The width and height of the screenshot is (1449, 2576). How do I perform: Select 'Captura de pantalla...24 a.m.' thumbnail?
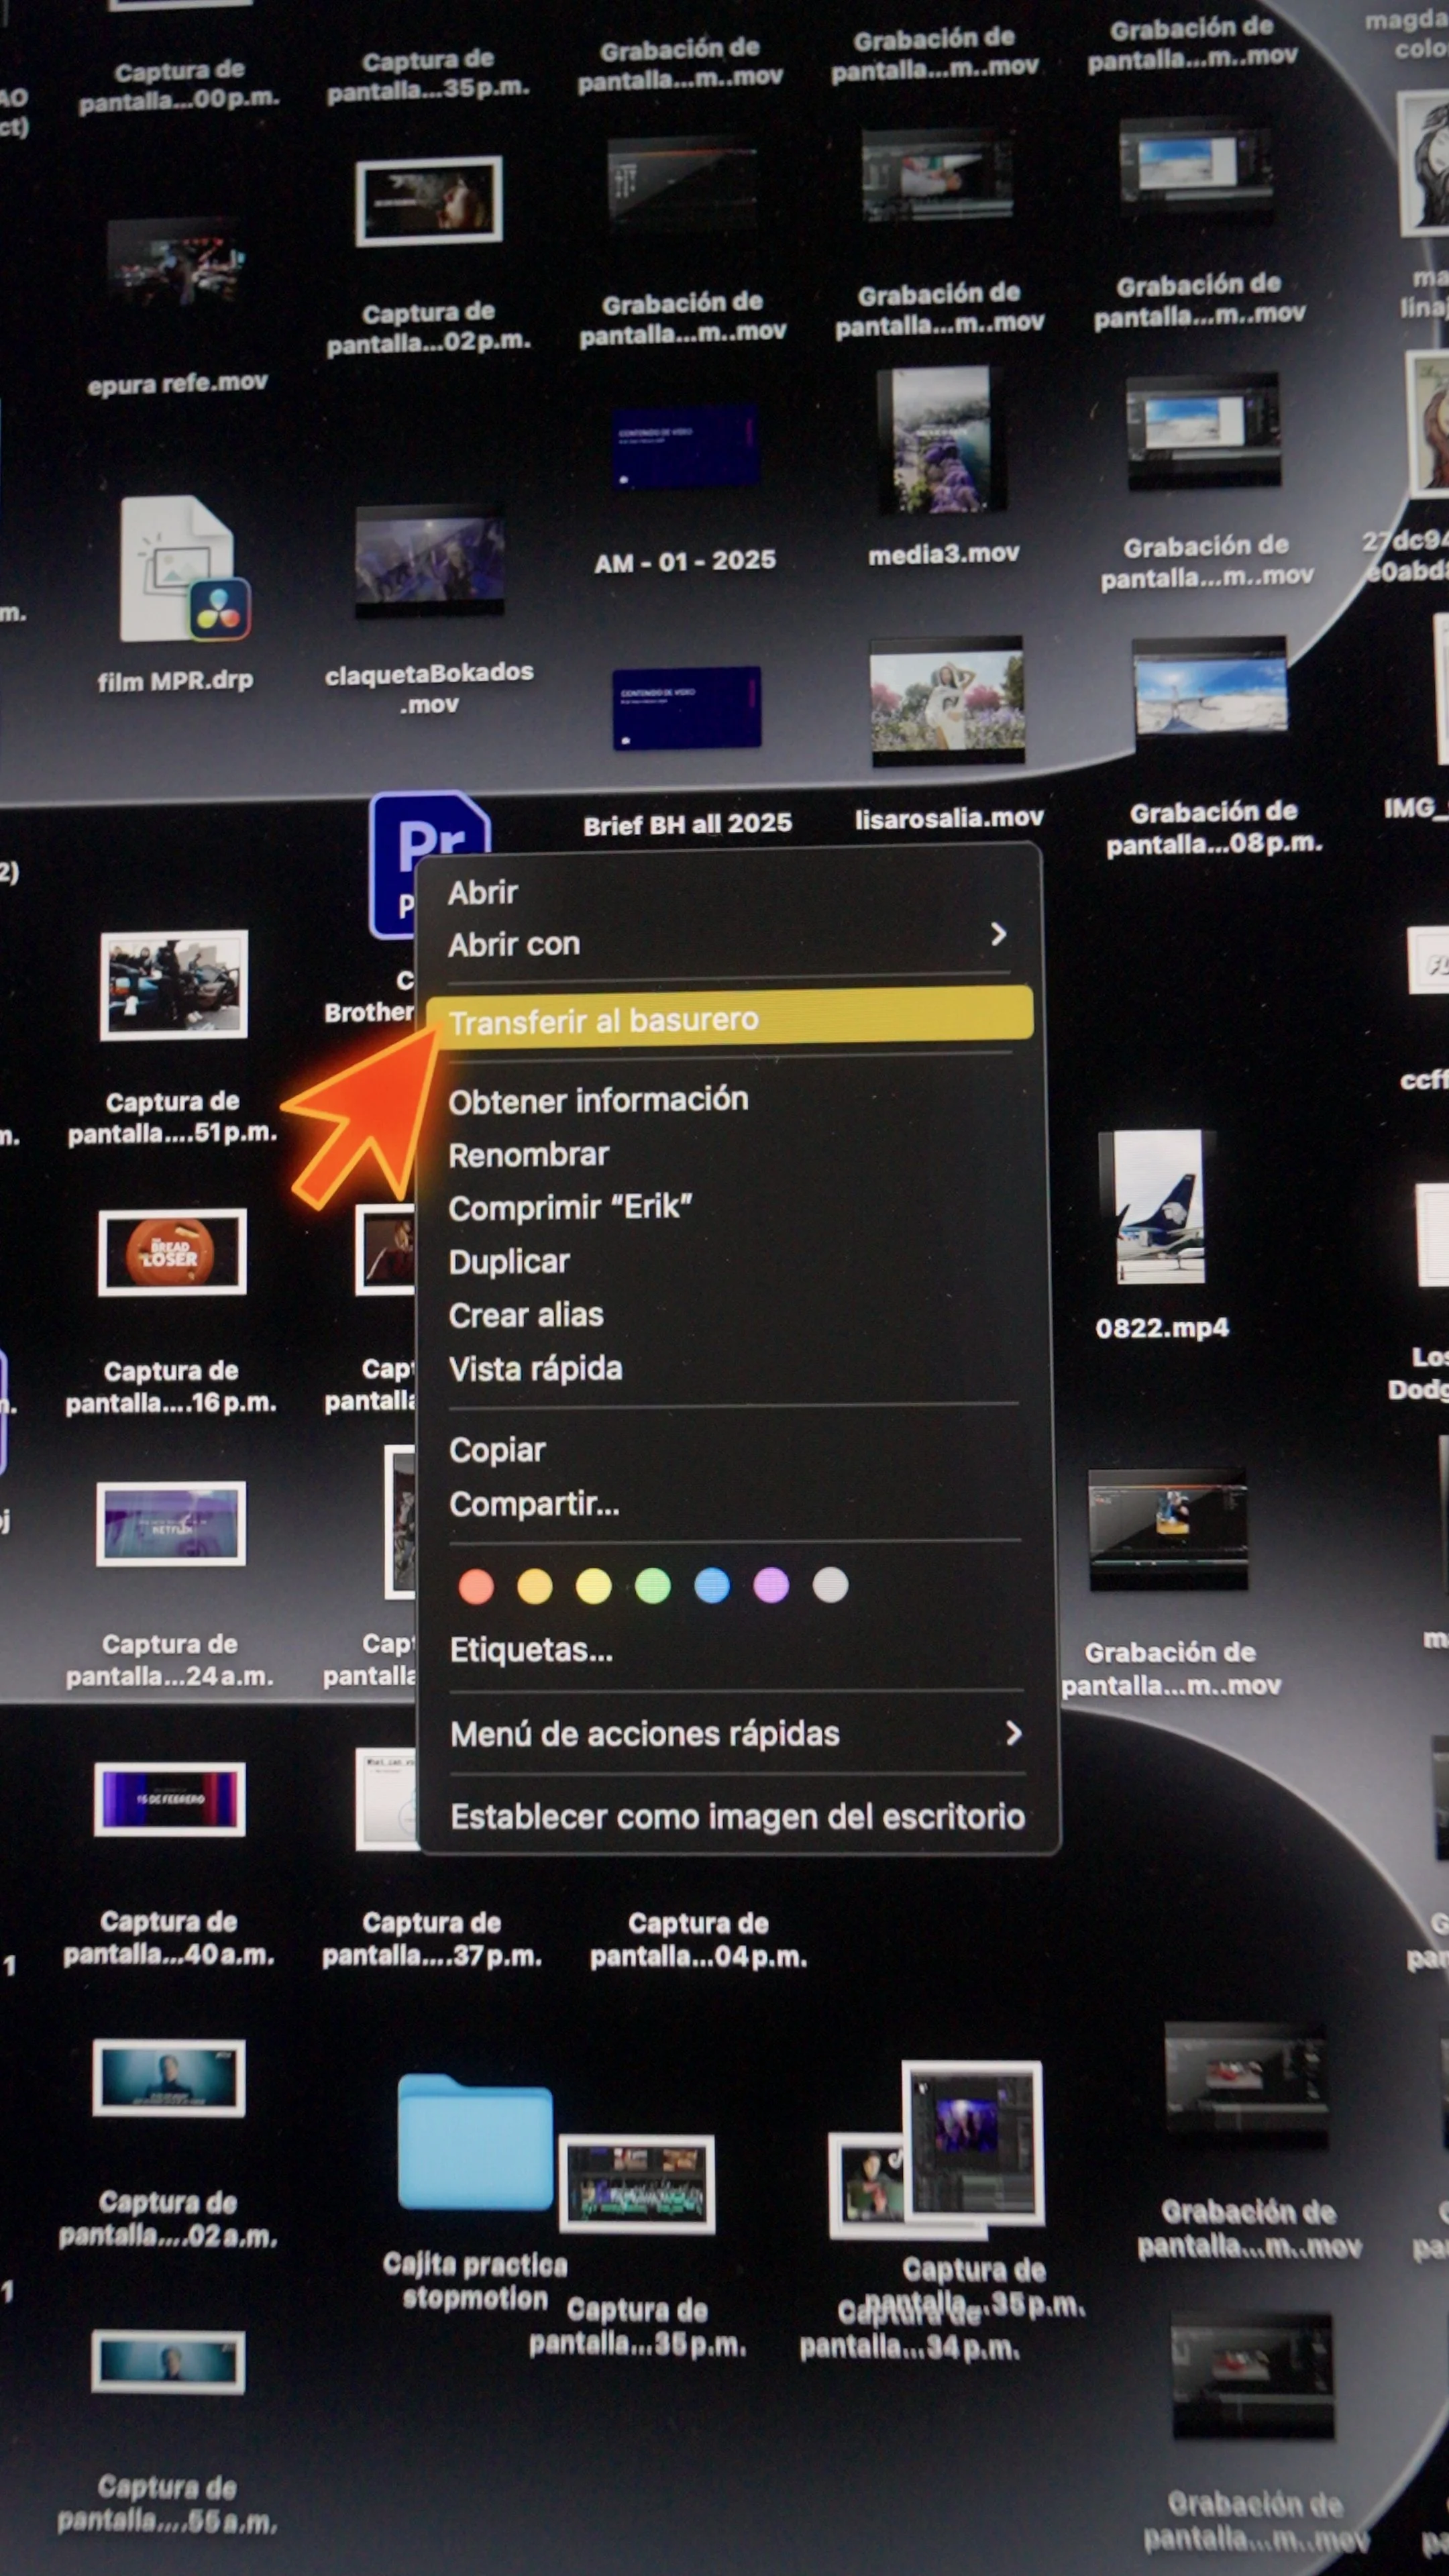(171, 1523)
